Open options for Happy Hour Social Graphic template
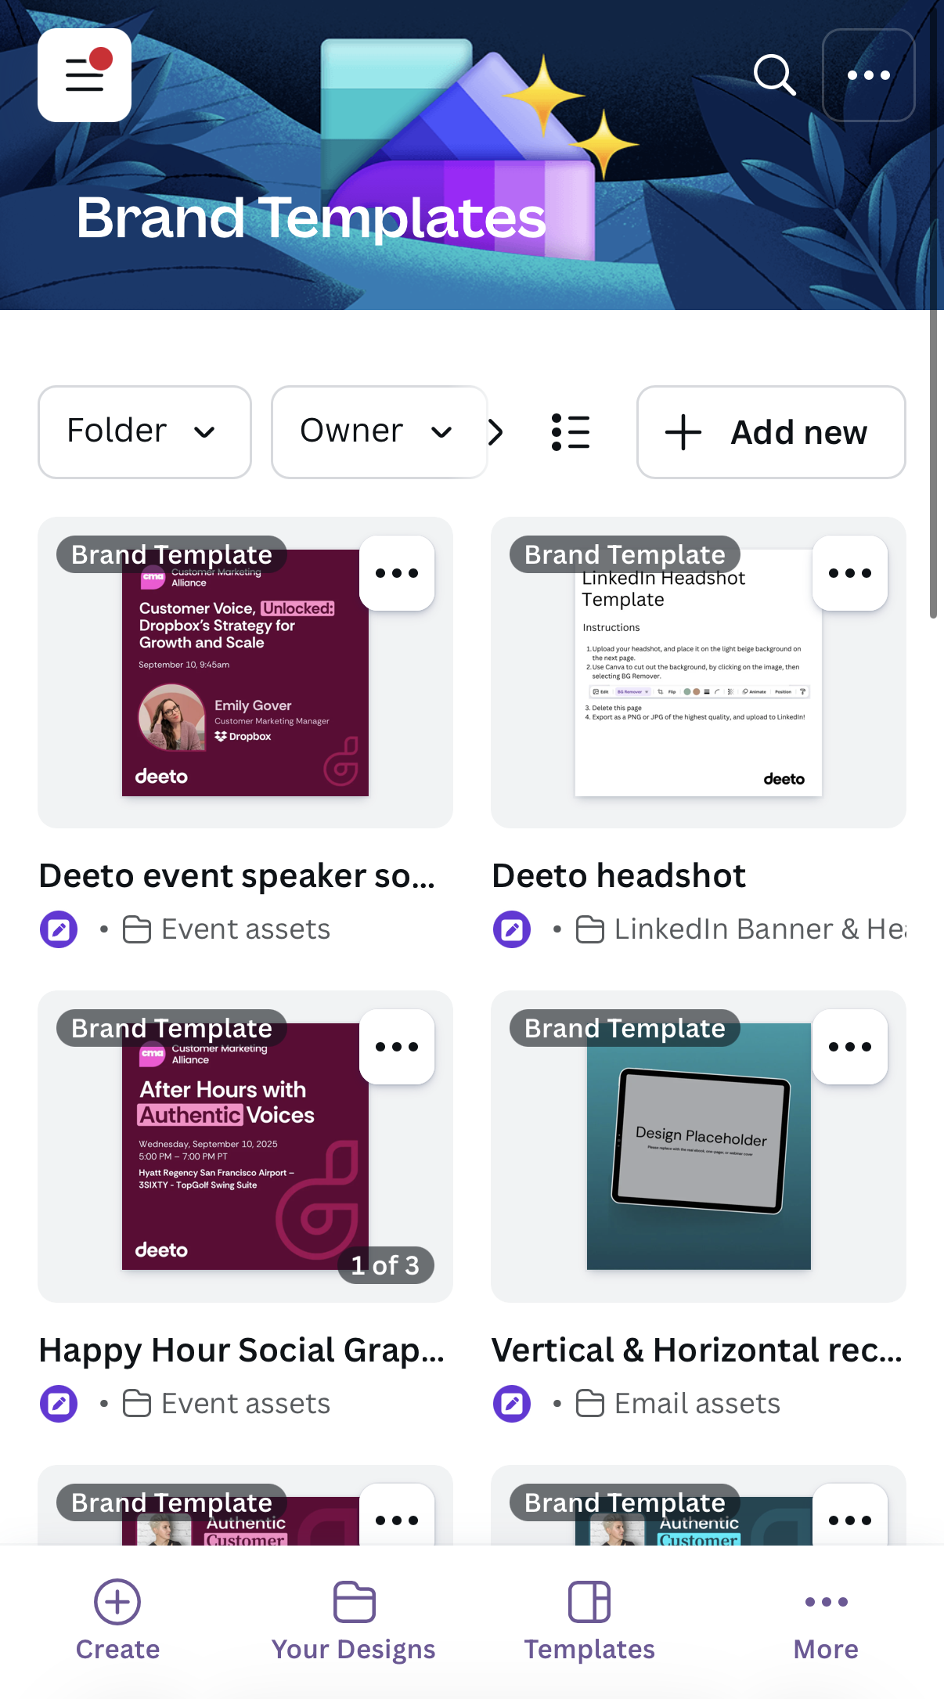This screenshot has height=1699, width=944. pyautogui.click(x=397, y=1047)
